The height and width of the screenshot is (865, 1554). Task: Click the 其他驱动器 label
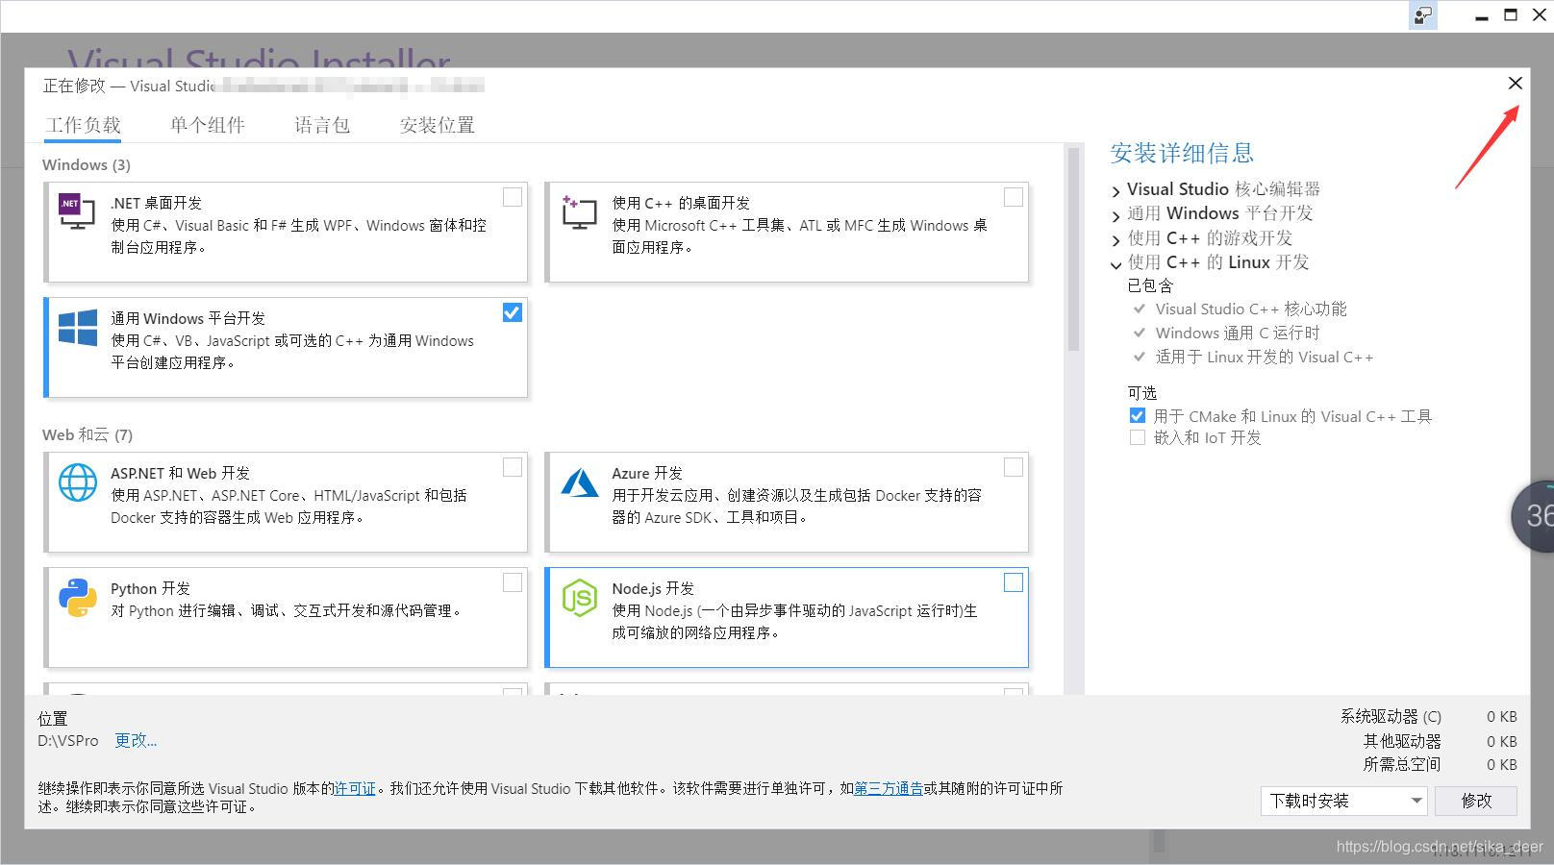pyautogui.click(x=1402, y=740)
